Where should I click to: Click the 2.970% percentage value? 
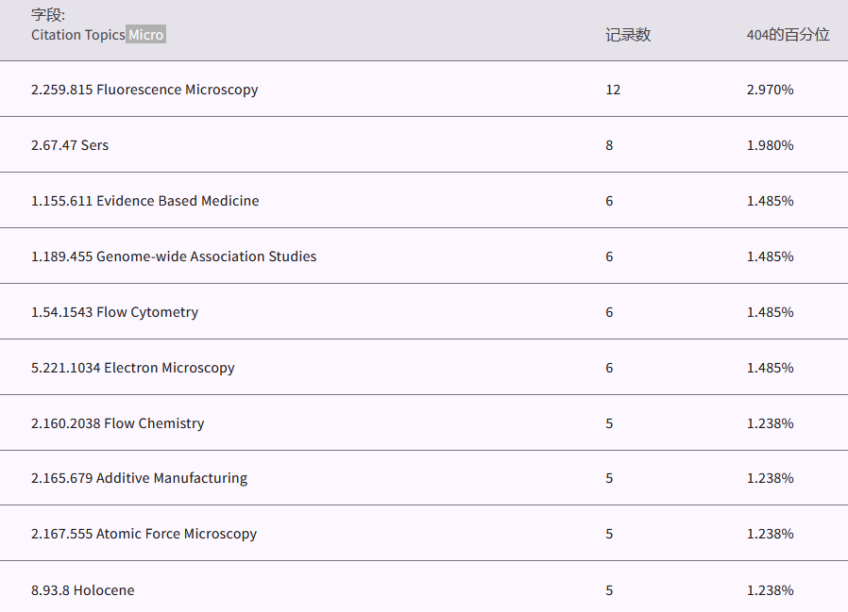click(770, 90)
